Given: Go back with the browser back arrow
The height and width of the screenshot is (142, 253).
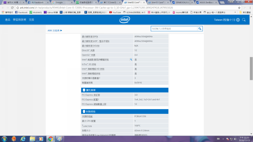Looking at the screenshot, I should [3, 8].
